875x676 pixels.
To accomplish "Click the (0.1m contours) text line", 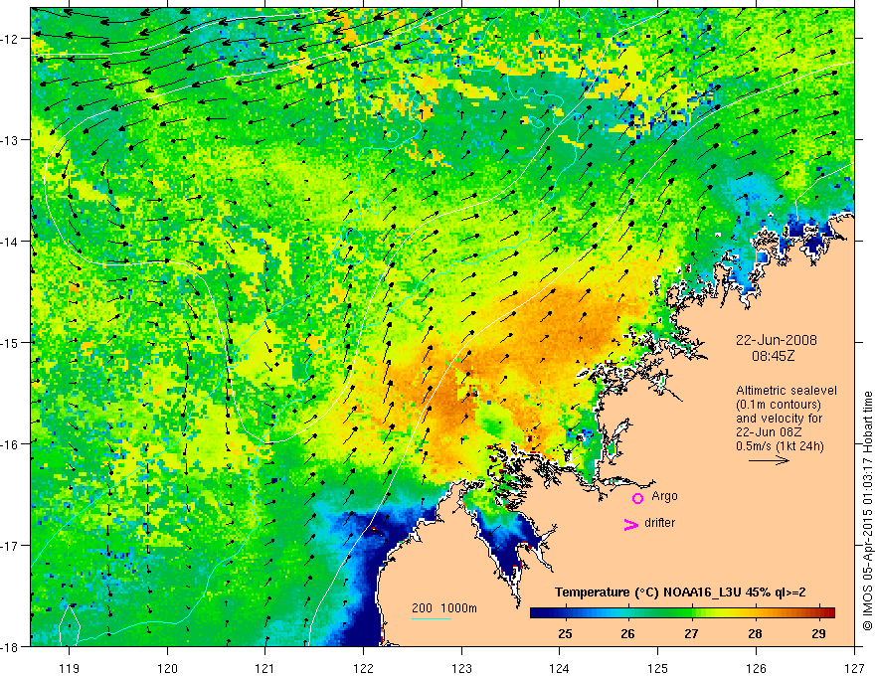I will (779, 405).
